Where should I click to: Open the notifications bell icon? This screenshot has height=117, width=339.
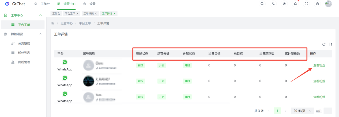click(295, 4)
